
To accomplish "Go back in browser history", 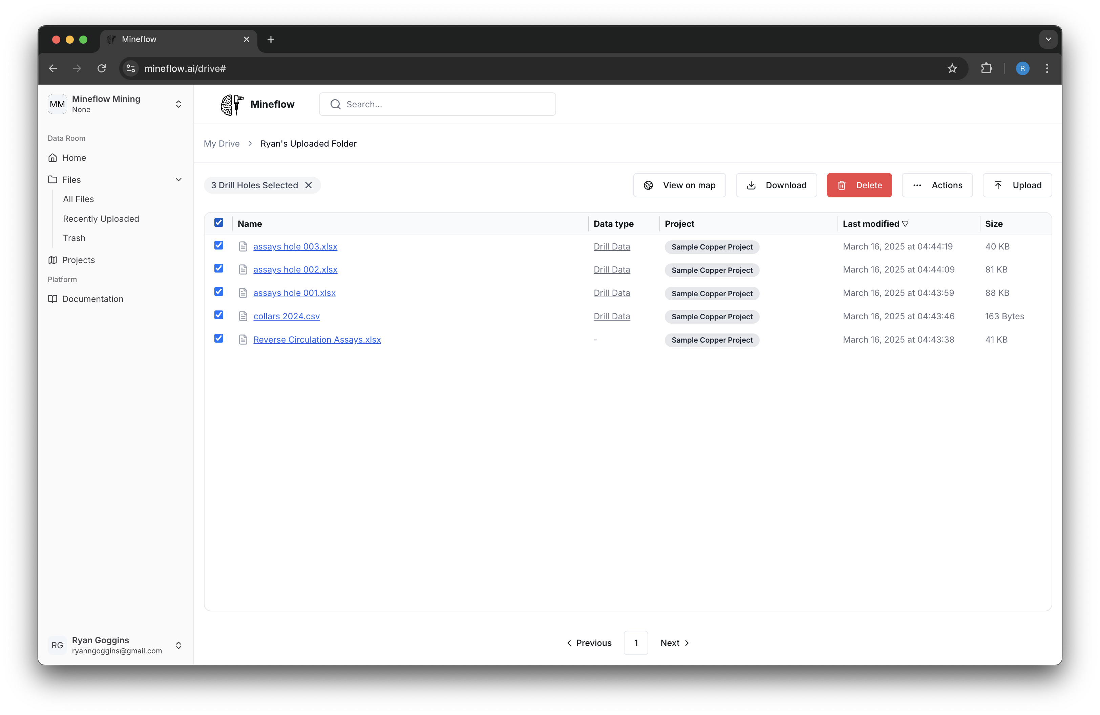I will (x=53, y=68).
